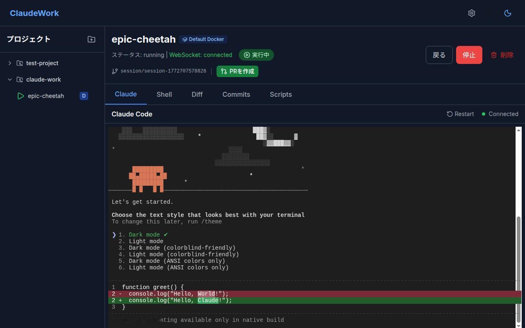The width and height of the screenshot is (525, 328).
Task: Click the 'function greet() {' code line
Action: click(x=153, y=287)
